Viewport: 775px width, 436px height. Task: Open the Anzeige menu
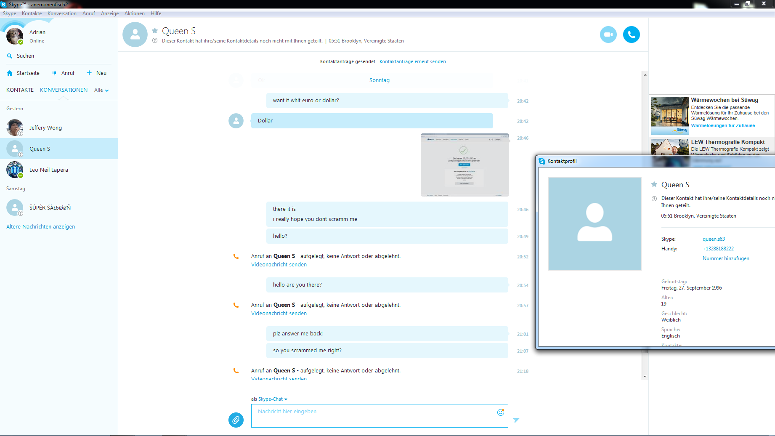tap(110, 13)
